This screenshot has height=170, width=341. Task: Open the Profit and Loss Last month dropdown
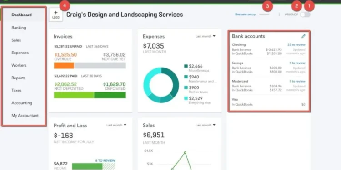116,125
